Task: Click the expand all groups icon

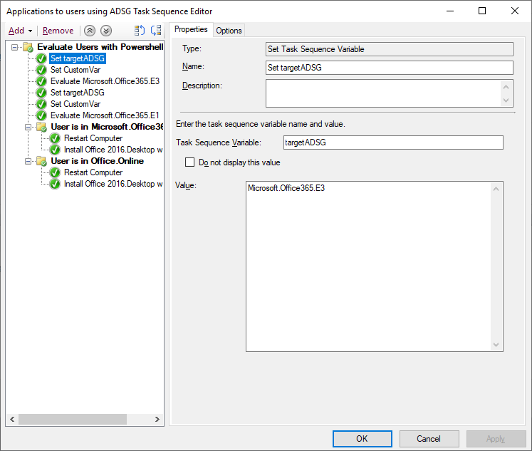Action: click(140, 31)
